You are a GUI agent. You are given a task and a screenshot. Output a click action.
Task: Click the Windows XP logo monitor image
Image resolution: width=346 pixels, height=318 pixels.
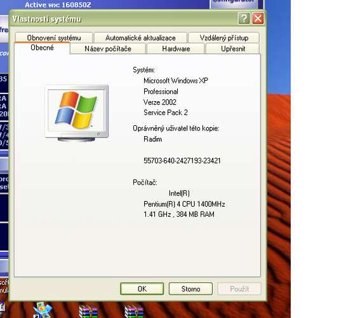click(x=77, y=113)
